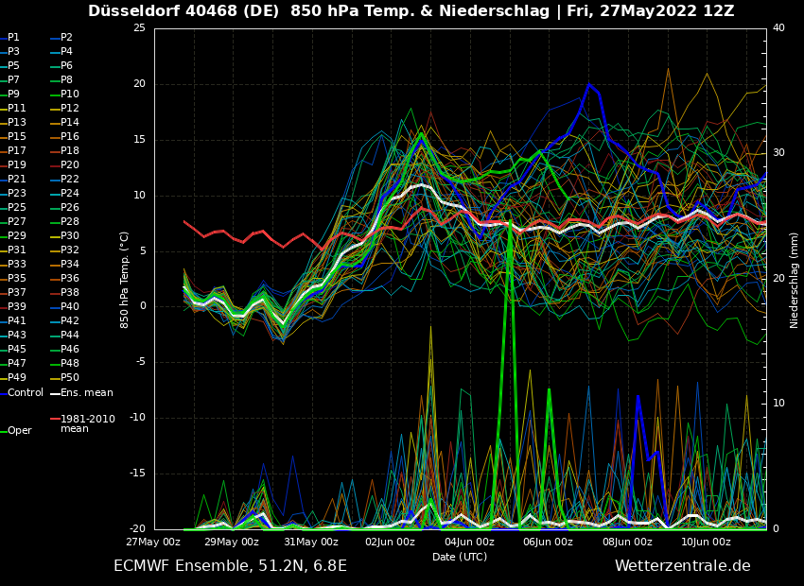Click the P25 legend label
Viewport: 804px width, 586px height.
(16, 208)
